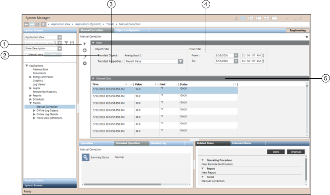
Task: Click the plus add icon in left toolbar
Action: pyautogui.click(x=84, y=50)
